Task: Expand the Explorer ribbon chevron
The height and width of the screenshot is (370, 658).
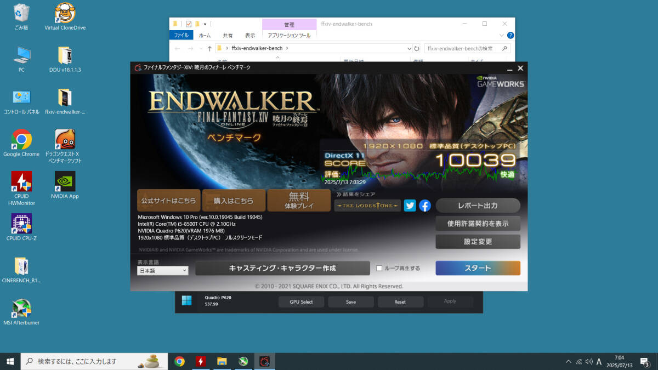Action: [x=501, y=35]
